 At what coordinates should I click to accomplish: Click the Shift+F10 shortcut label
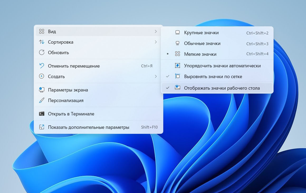point(149,127)
